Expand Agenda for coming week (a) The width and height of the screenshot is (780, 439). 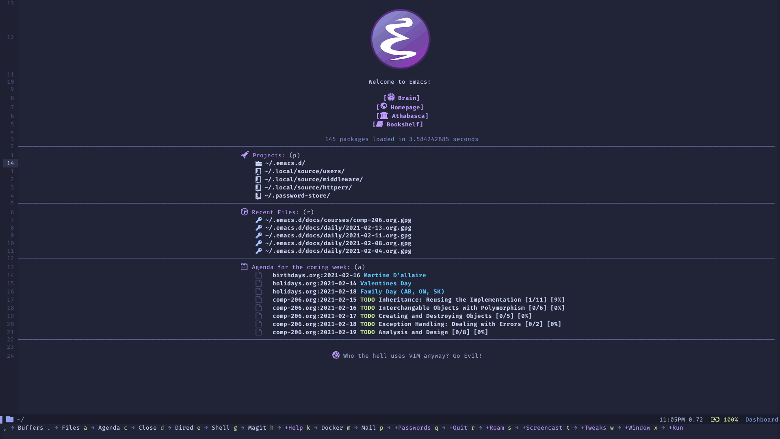pyautogui.click(x=301, y=267)
